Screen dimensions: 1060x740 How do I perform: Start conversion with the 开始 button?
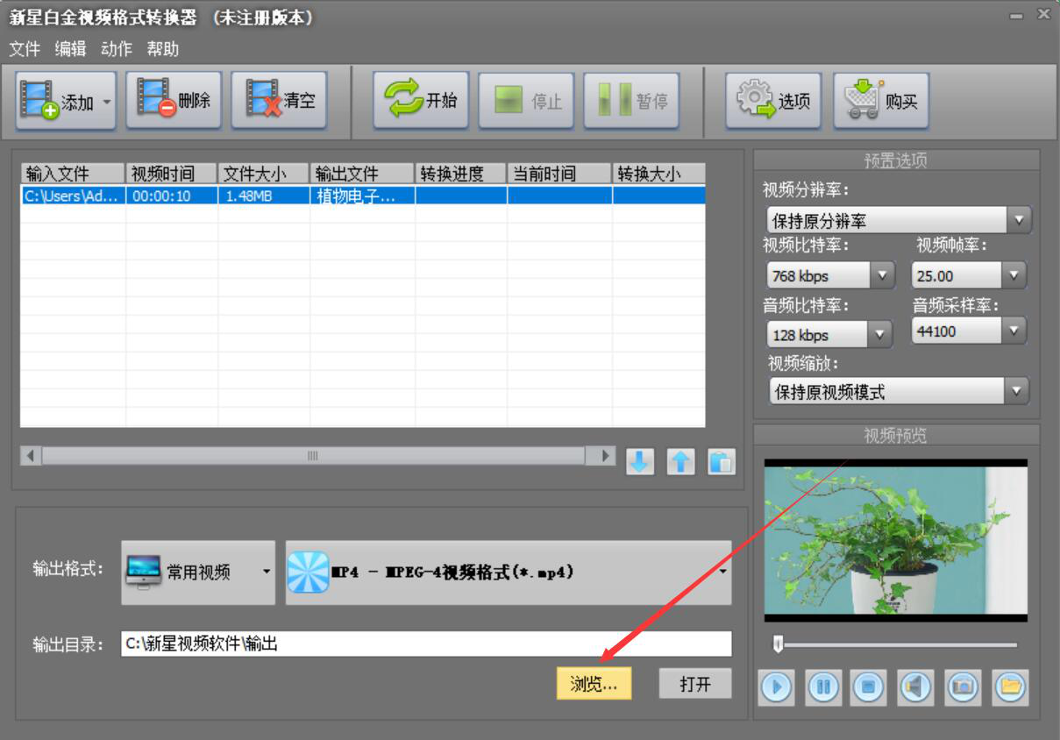tap(421, 101)
